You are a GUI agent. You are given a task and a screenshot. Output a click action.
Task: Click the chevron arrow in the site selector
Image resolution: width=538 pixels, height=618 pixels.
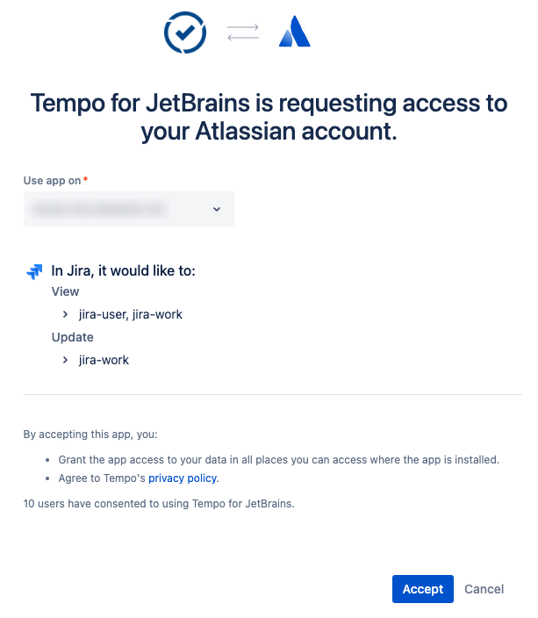[217, 209]
